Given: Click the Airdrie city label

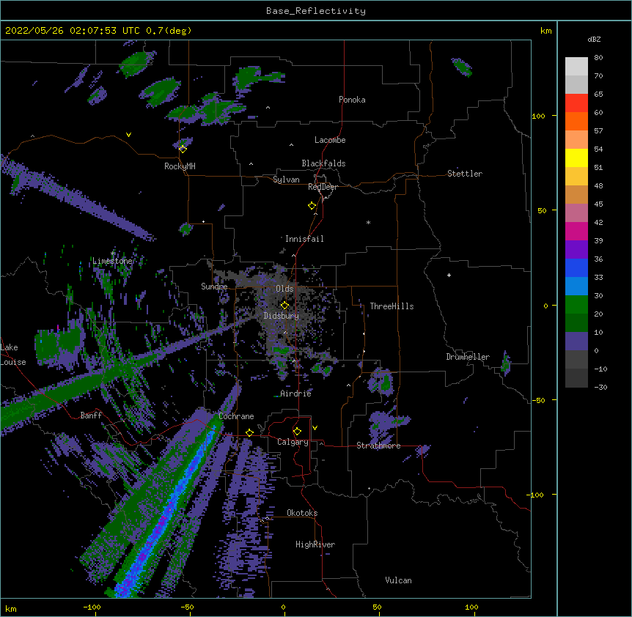Looking at the screenshot, I should (x=295, y=394).
